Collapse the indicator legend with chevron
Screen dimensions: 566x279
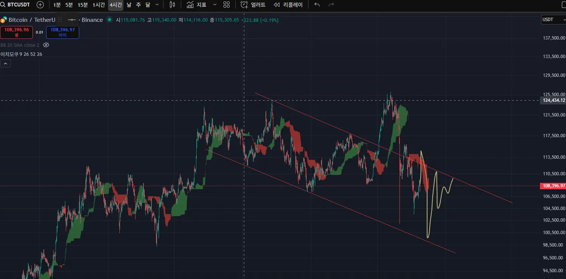point(6,64)
